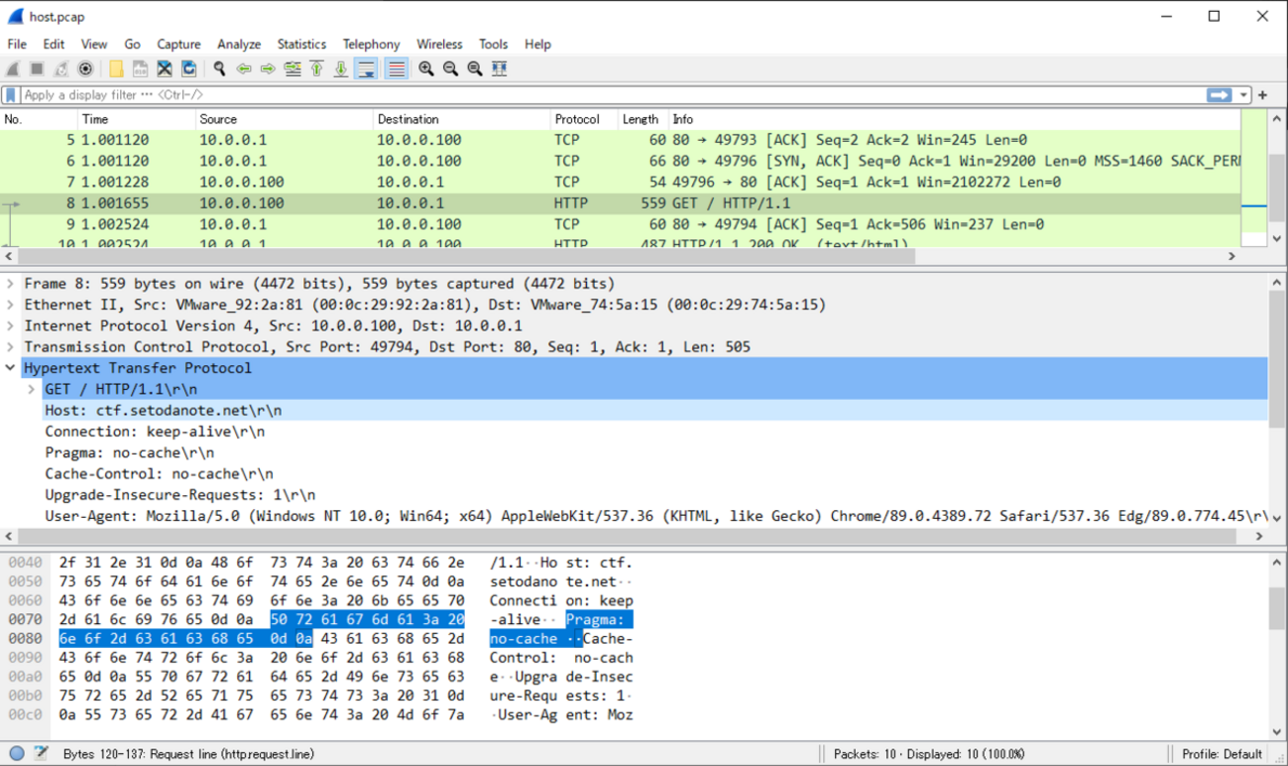Click the apply display filter arrow button
Viewport: 1288px width, 766px height.
click(x=1219, y=95)
